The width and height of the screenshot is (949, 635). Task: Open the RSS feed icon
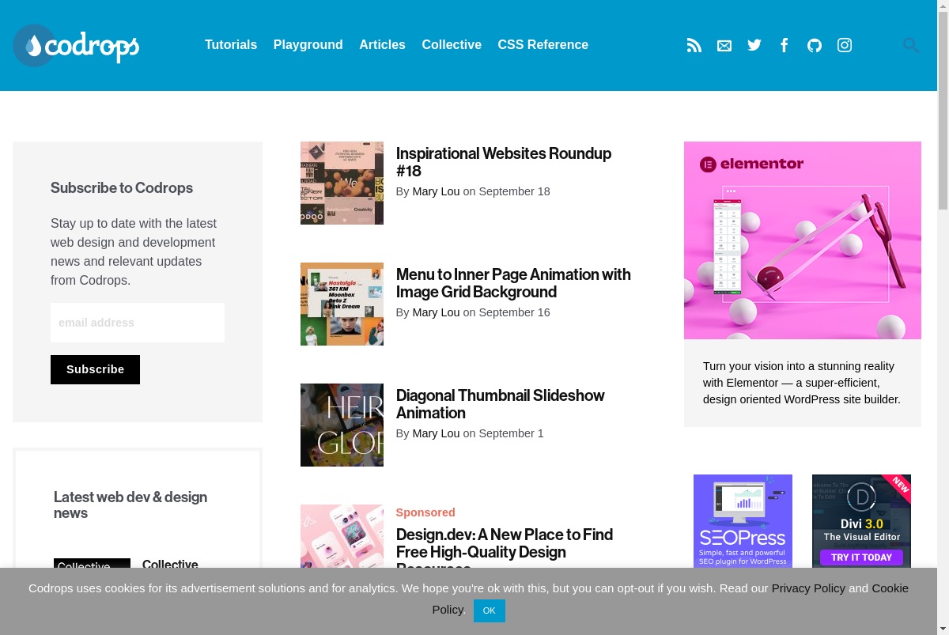(694, 45)
